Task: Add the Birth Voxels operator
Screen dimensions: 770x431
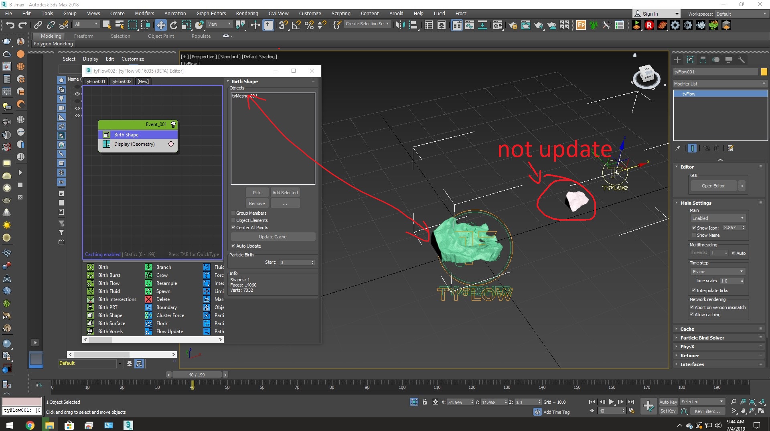Action: 110,331
